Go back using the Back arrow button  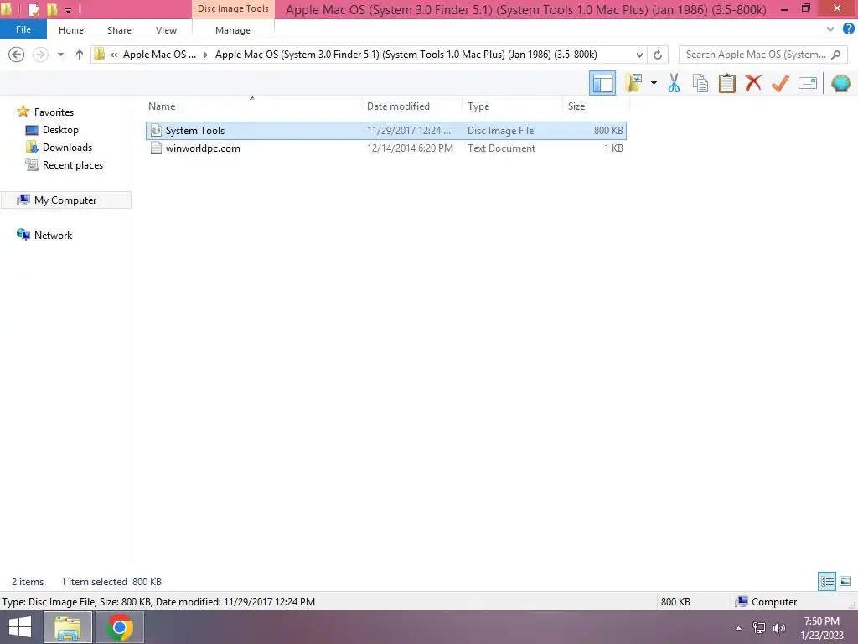coord(17,55)
